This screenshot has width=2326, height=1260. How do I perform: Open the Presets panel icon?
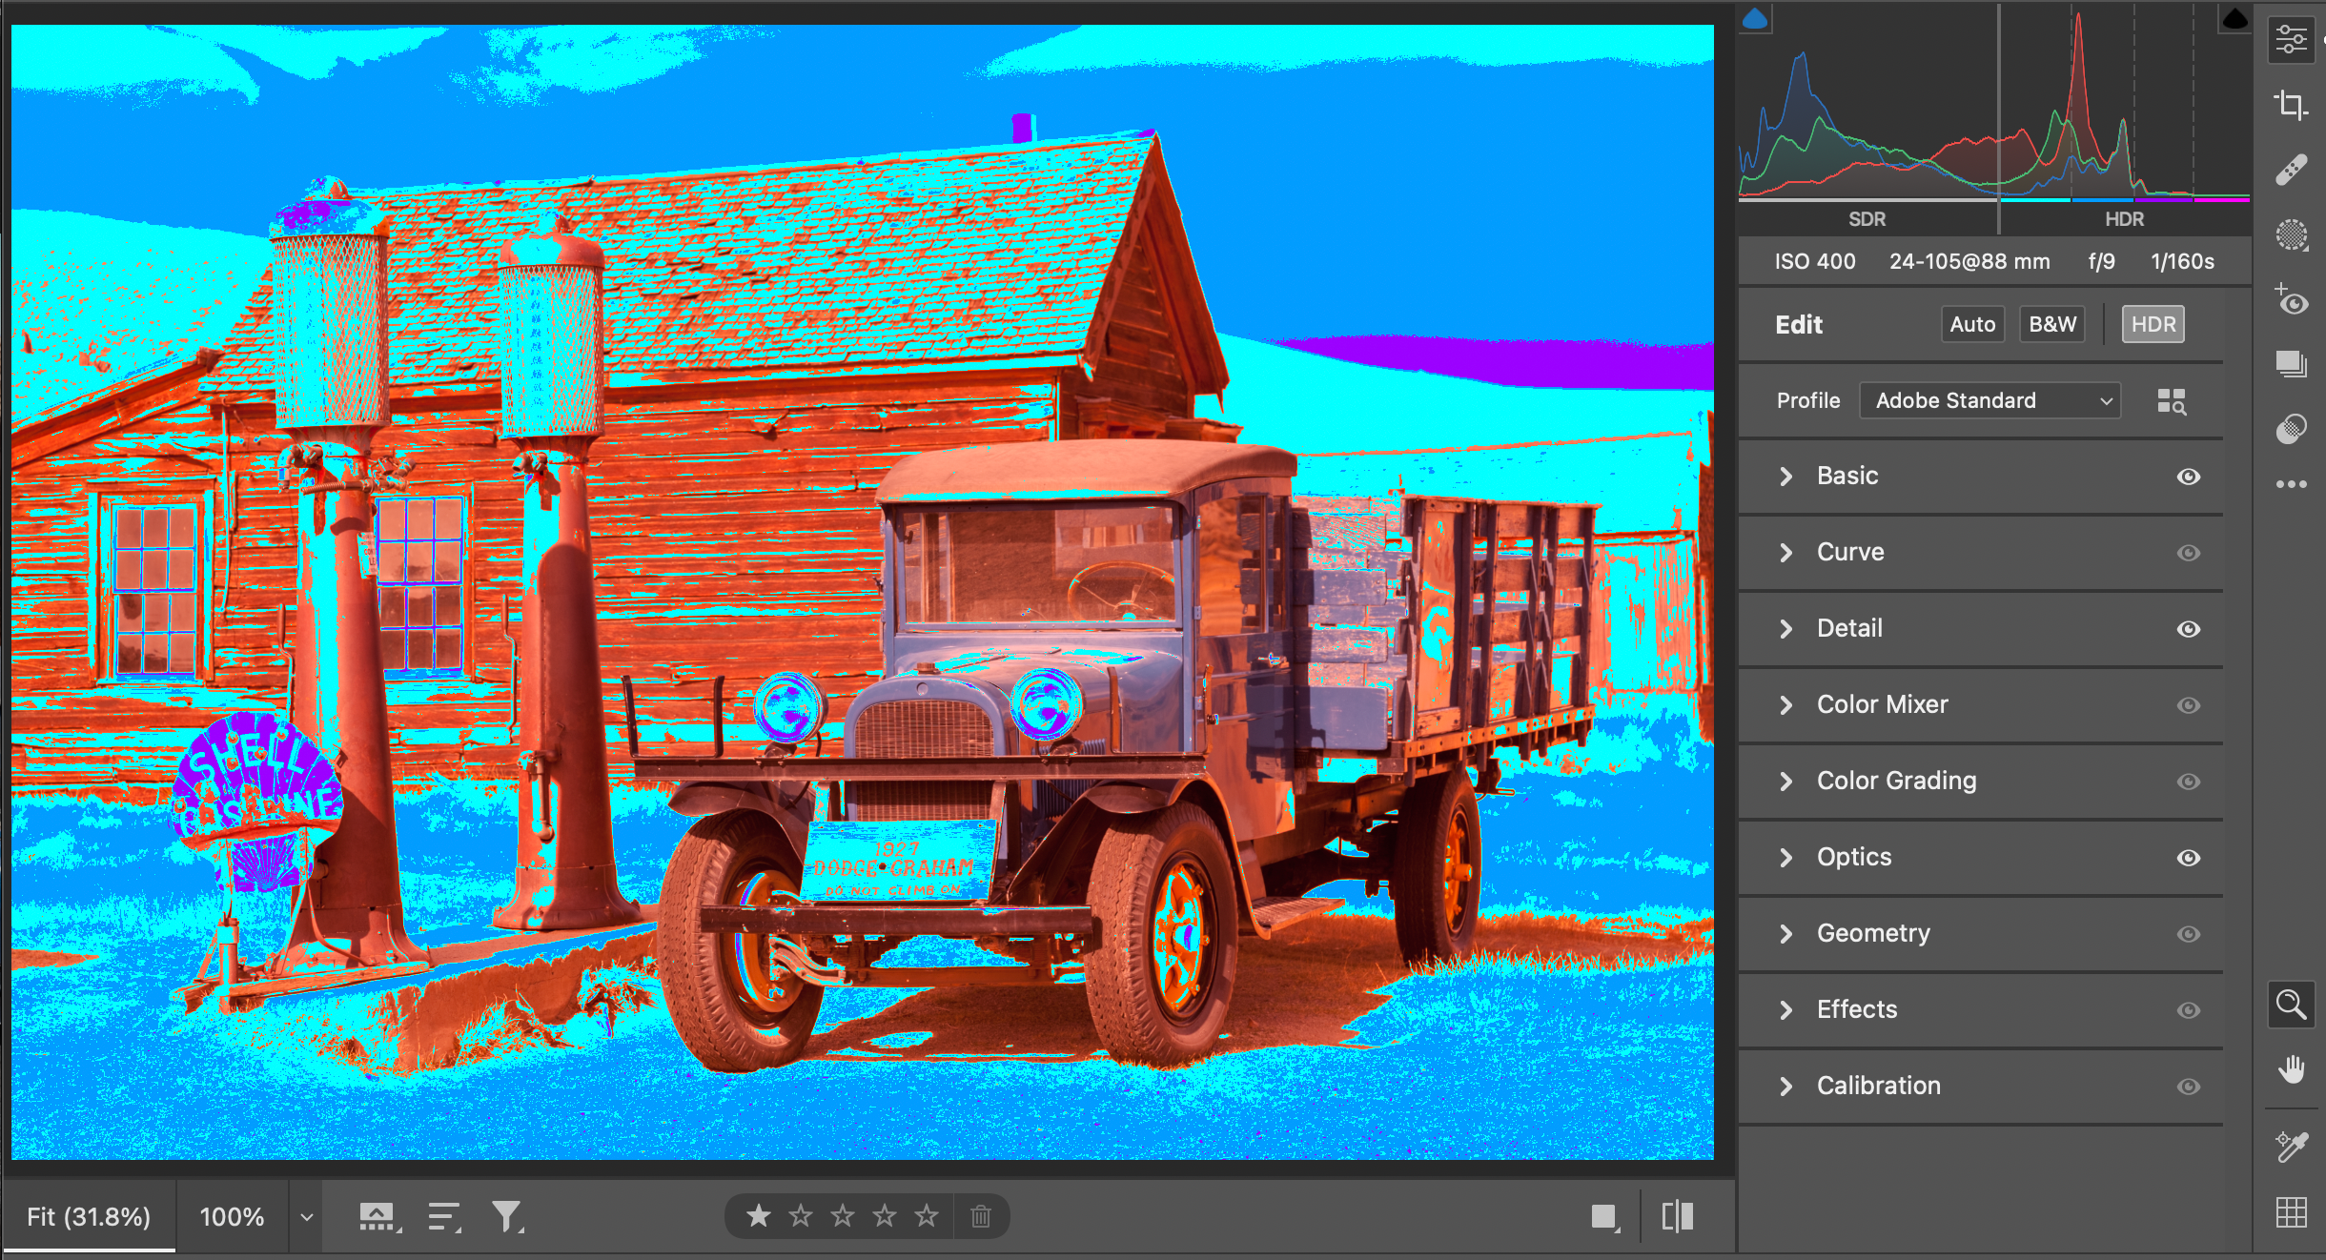pos(2291,429)
